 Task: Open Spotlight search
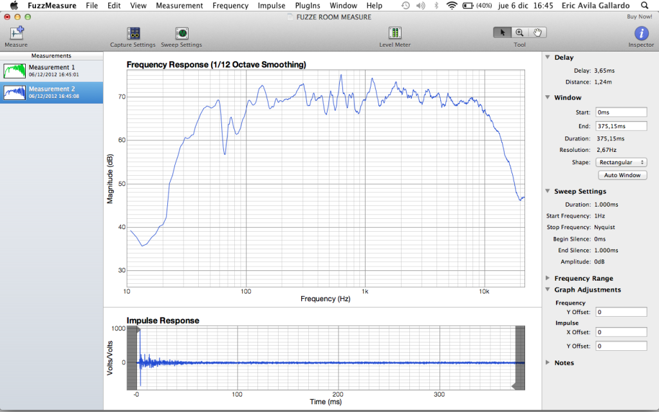point(644,5)
